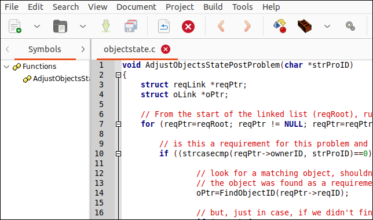The height and width of the screenshot is (220, 373).
Task: Click the Compile file icon
Action: pos(280,26)
